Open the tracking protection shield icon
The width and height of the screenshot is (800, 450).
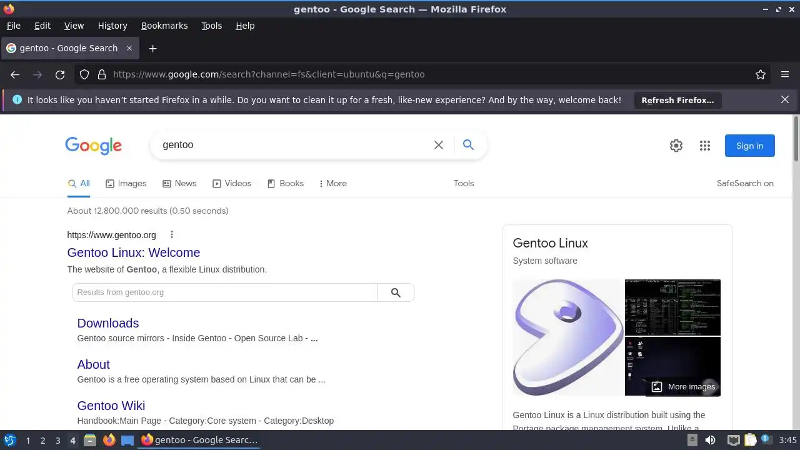click(84, 74)
